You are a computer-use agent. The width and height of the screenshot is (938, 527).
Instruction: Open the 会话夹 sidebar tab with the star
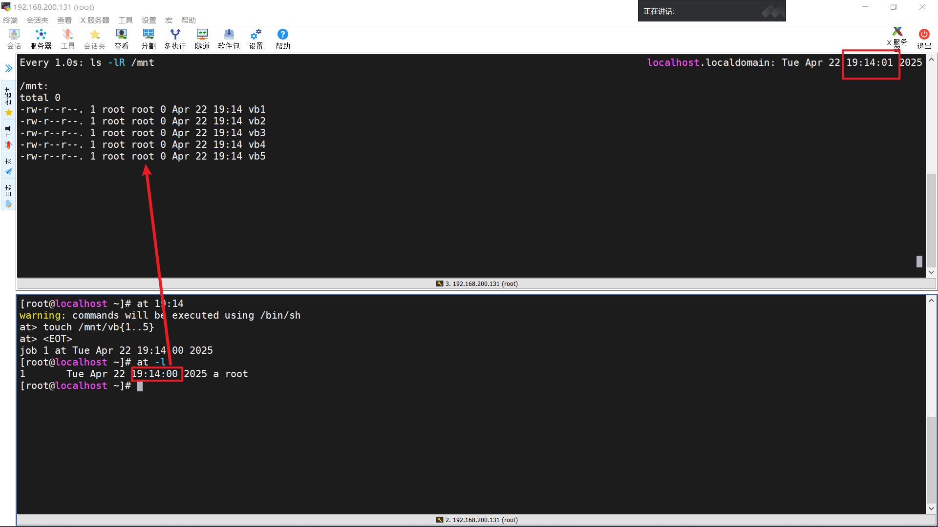tap(8, 101)
